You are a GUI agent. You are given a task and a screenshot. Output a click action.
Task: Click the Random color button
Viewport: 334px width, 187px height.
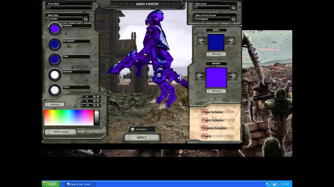pyautogui.click(x=55, y=105)
